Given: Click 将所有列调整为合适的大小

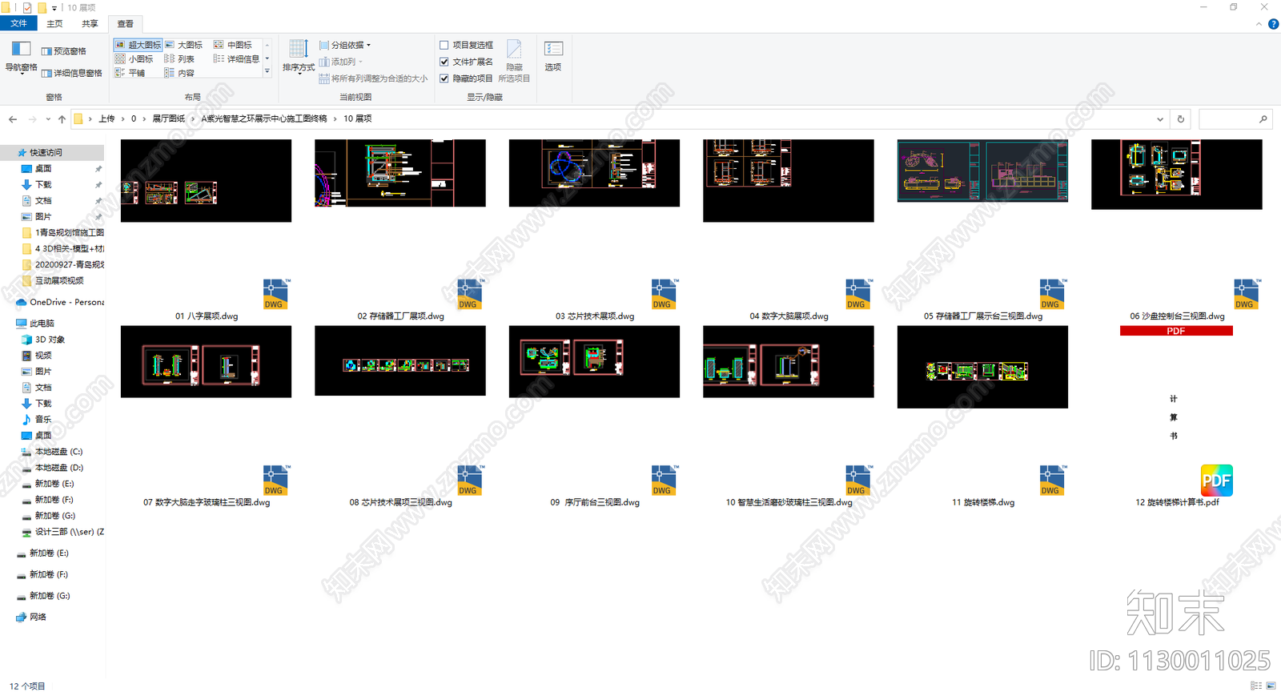Looking at the screenshot, I should (x=373, y=78).
